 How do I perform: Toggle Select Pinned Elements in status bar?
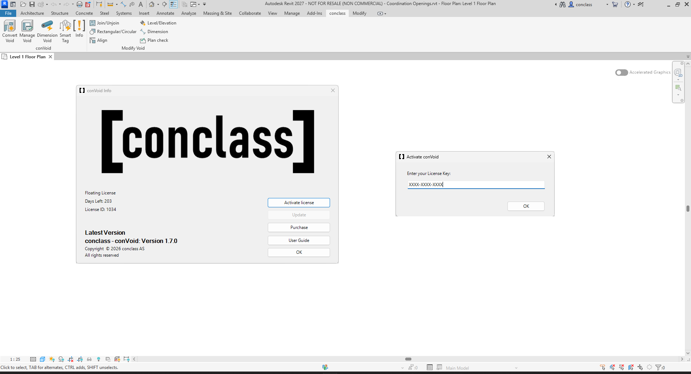pyautogui.click(x=622, y=368)
